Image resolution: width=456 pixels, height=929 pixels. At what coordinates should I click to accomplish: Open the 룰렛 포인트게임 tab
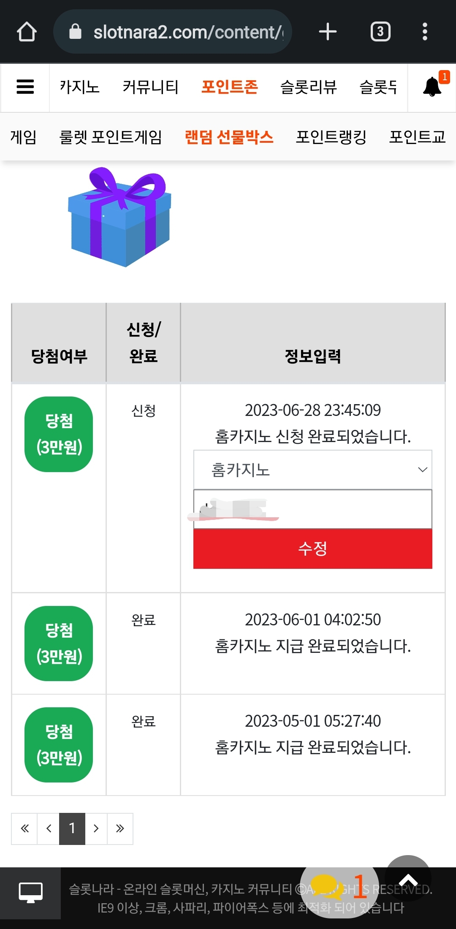[111, 137]
